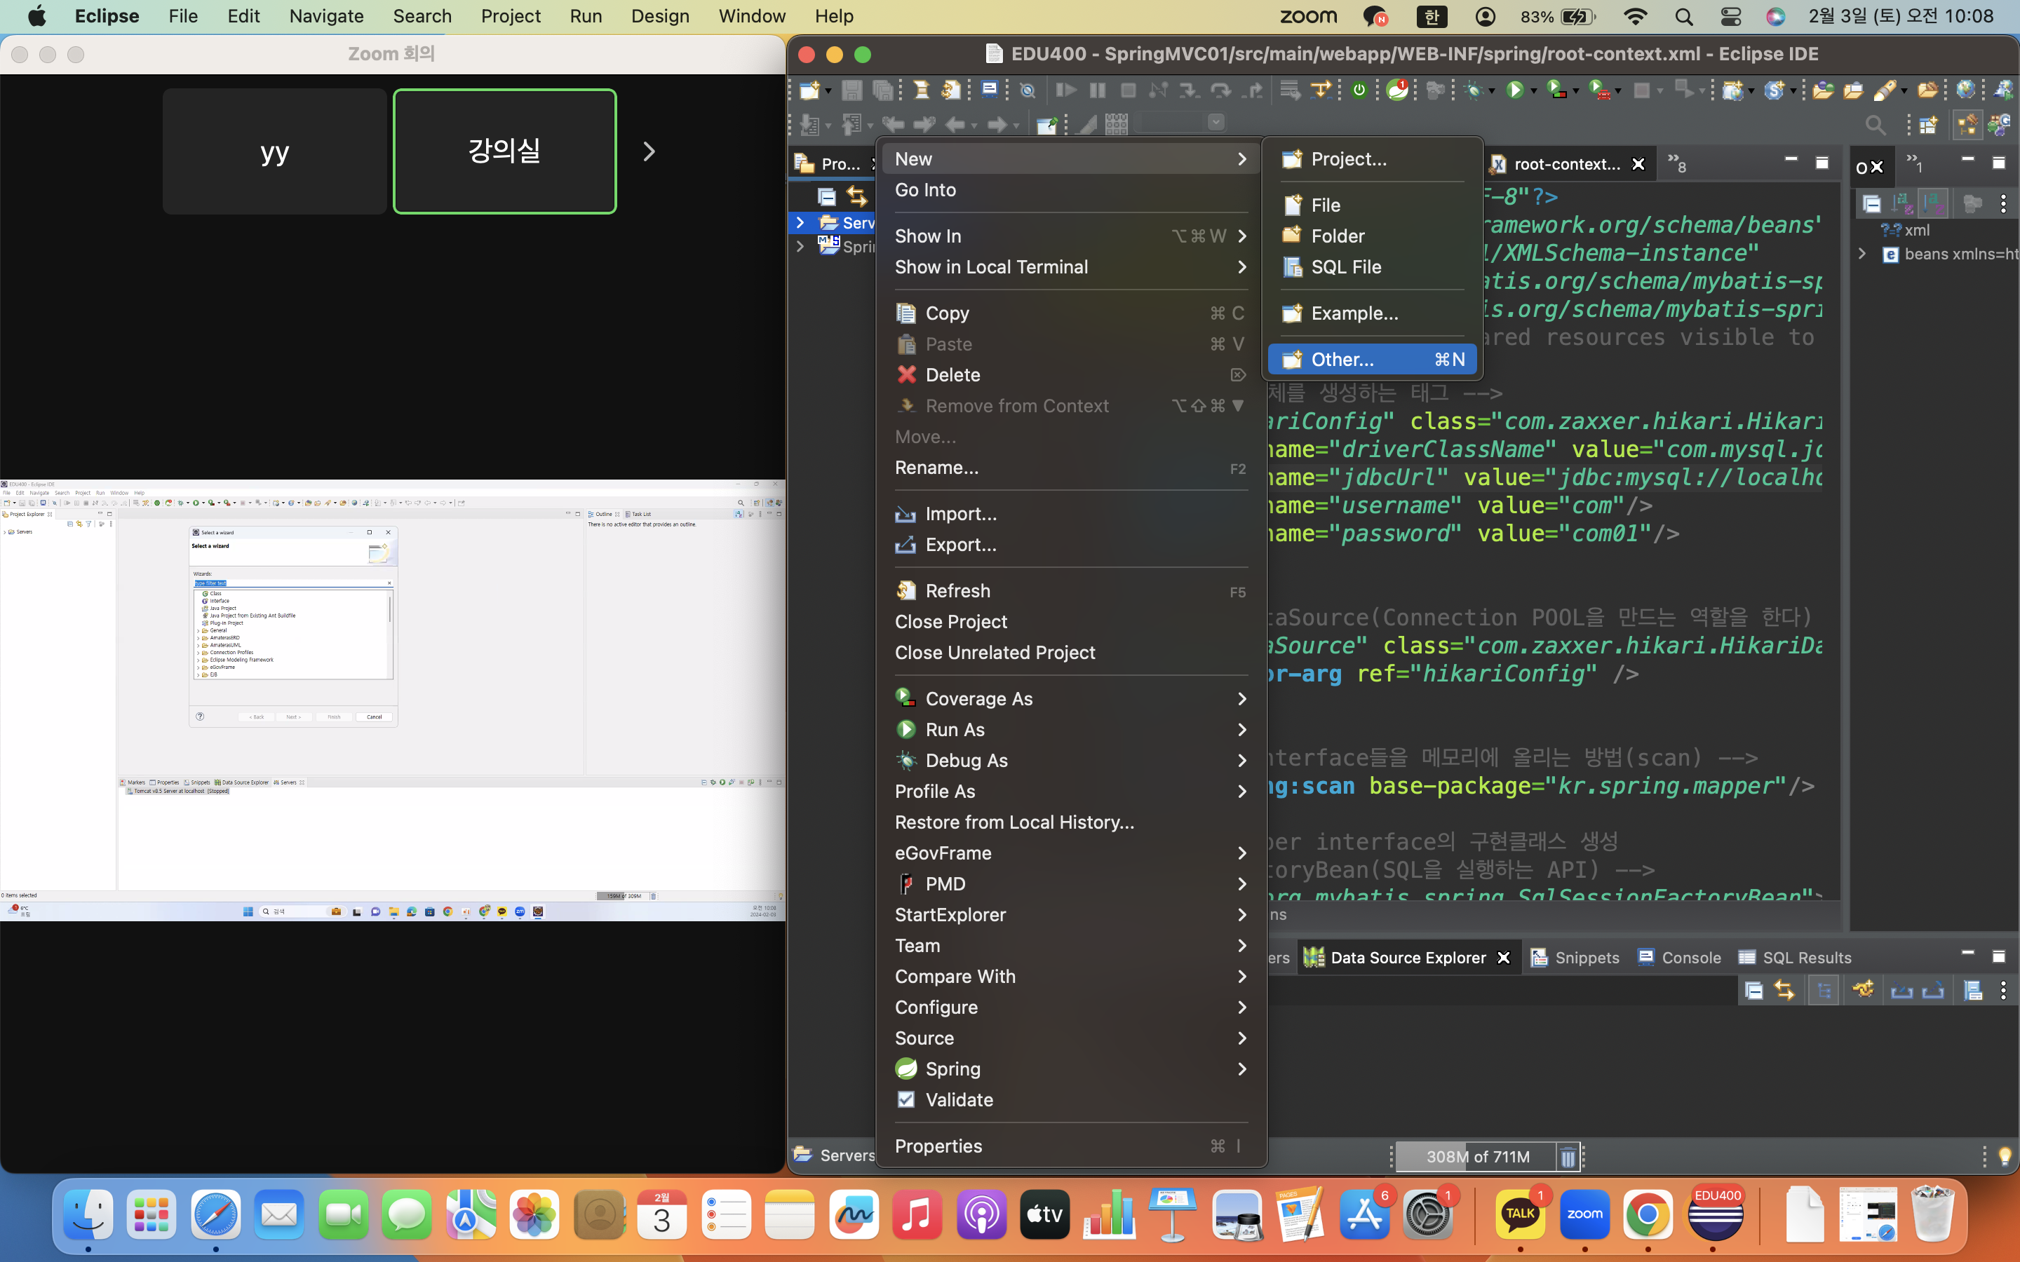The height and width of the screenshot is (1262, 2020).
Task: Click Collapse All in Project Explorer
Action: (826, 197)
